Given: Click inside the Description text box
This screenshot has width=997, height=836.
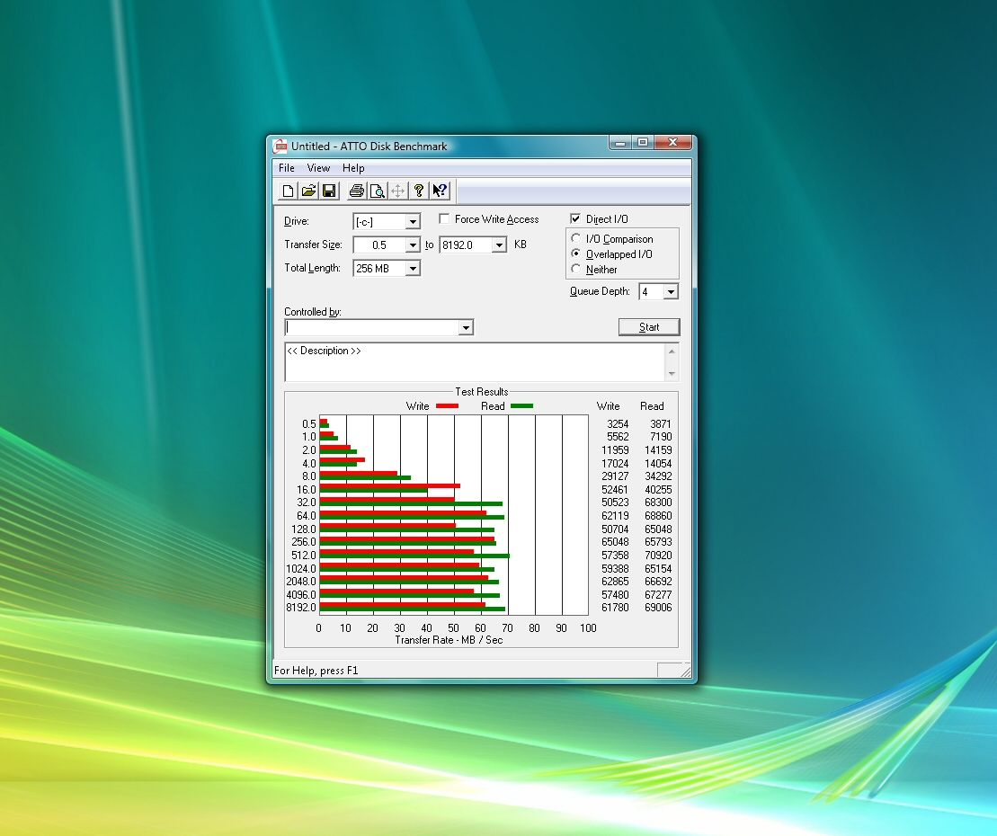Looking at the screenshot, I should tap(475, 362).
